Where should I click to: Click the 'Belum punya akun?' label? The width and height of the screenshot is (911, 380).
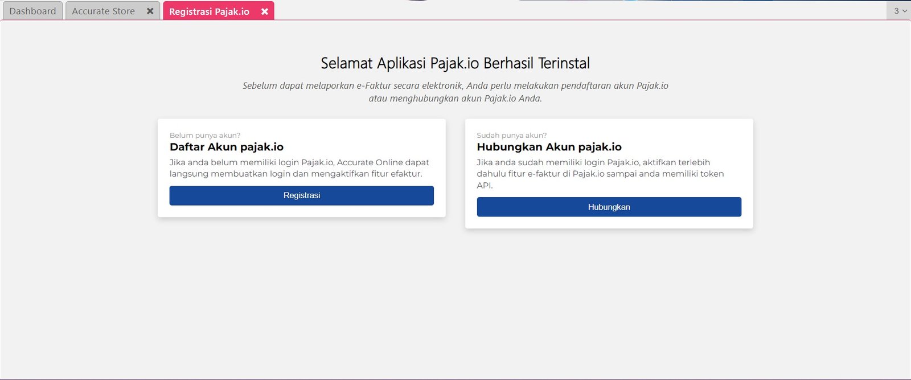coord(205,136)
